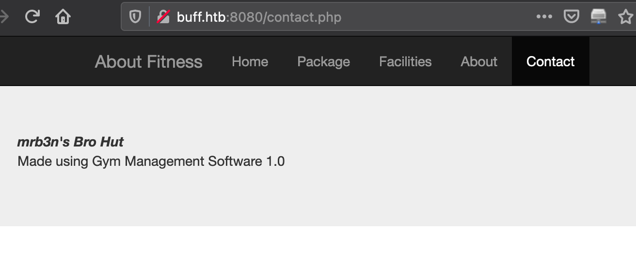Open the Package page
Viewport: 636px width, 263px height.
(x=324, y=61)
